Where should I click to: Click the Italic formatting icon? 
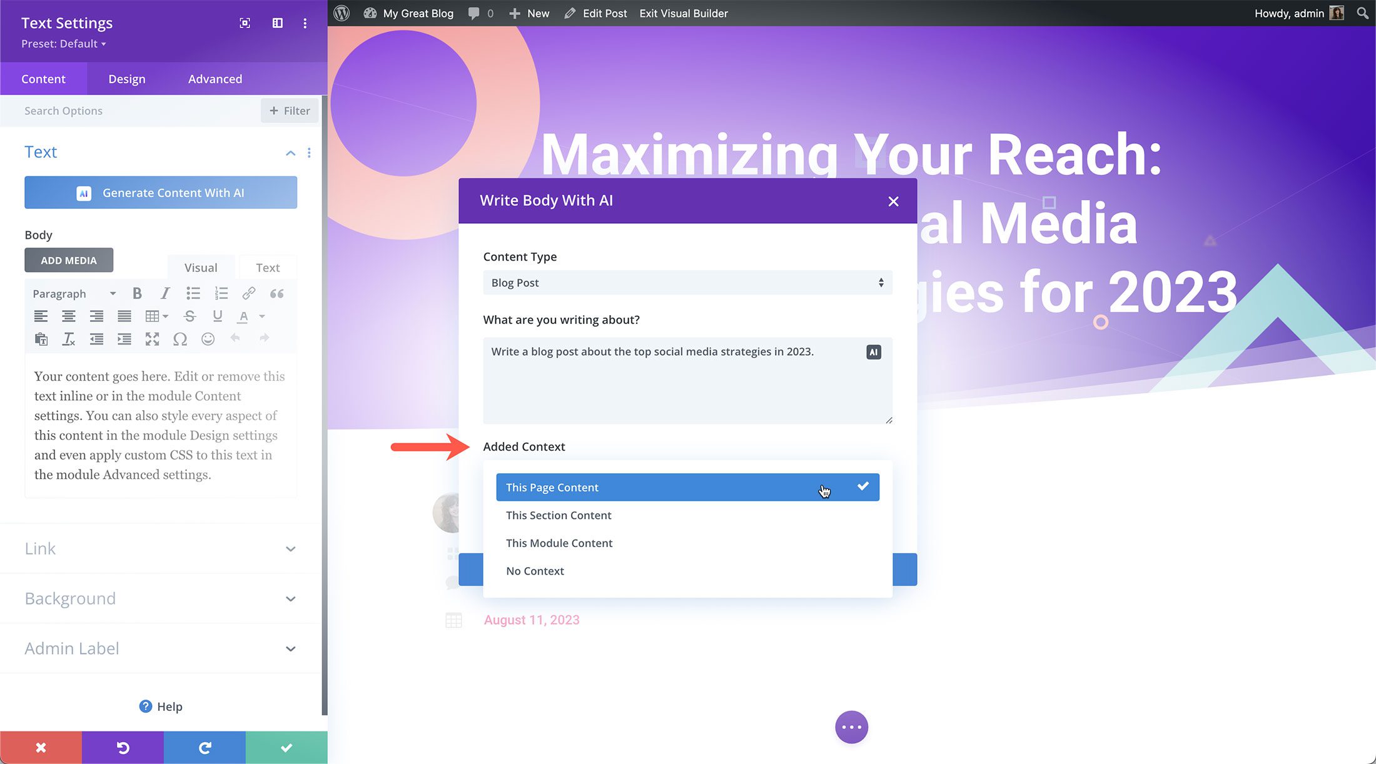pos(164,293)
